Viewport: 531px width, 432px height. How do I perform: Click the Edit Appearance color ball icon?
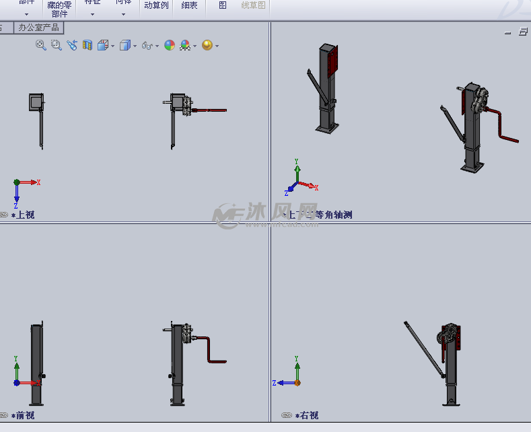pos(170,45)
